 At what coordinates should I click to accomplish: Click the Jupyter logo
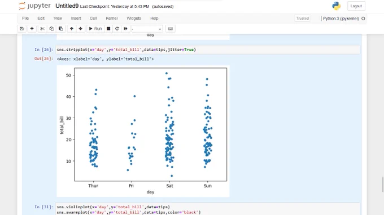point(34,6)
